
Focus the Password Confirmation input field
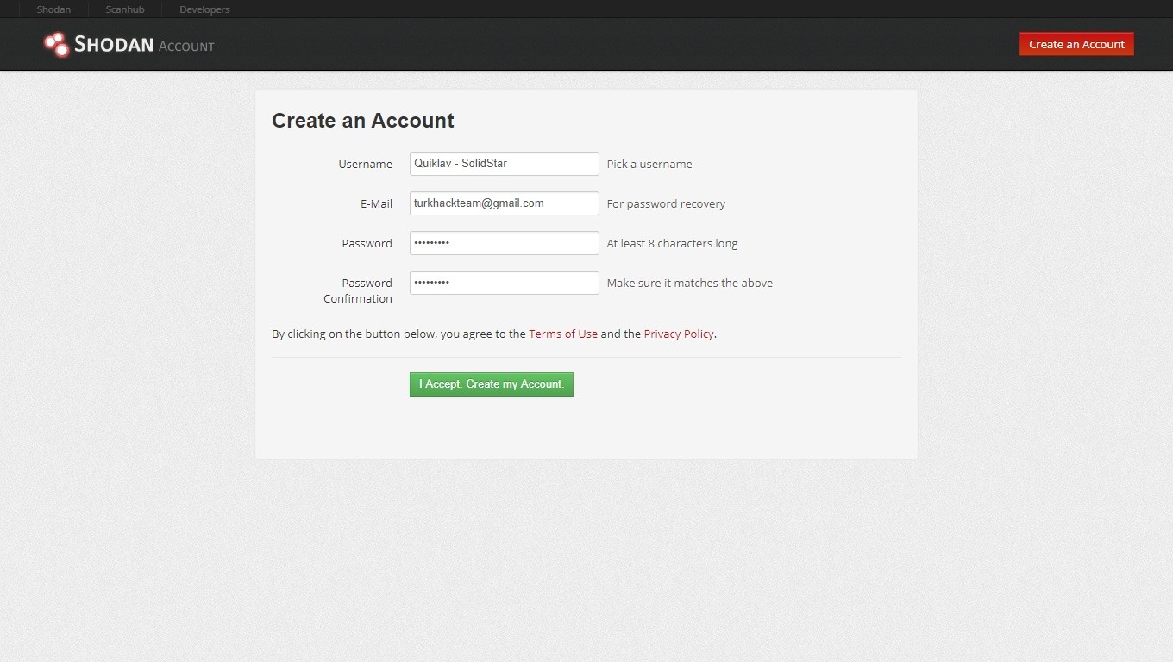(505, 283)
